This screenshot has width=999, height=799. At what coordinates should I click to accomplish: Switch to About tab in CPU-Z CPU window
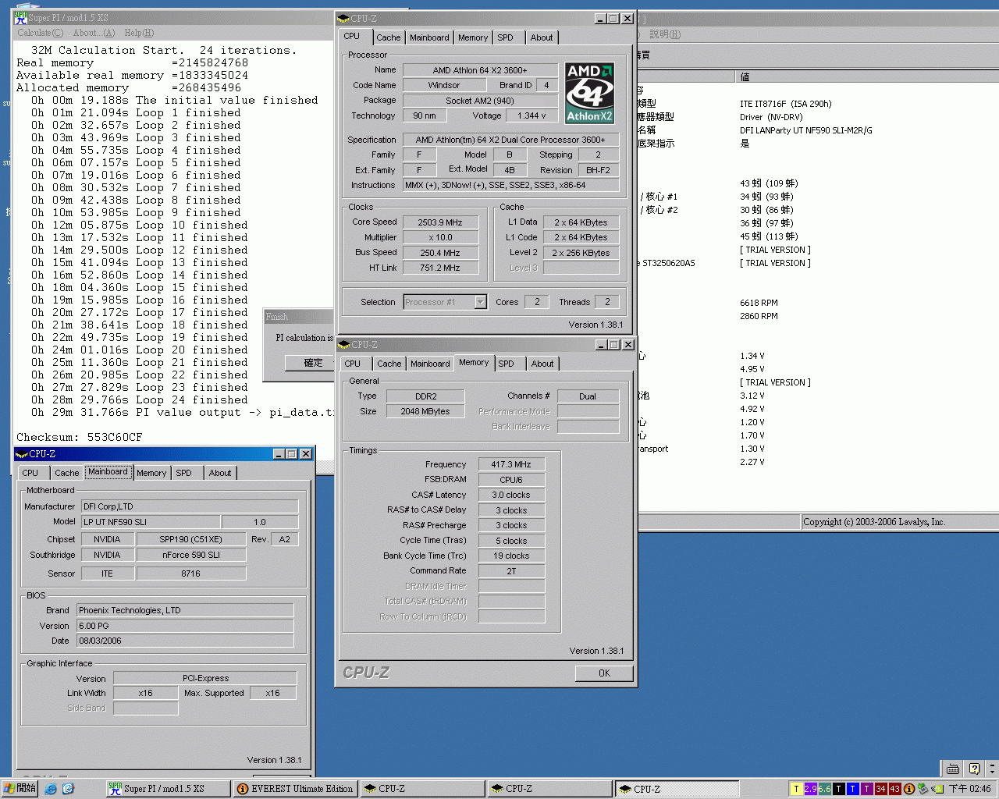[542, 37]
